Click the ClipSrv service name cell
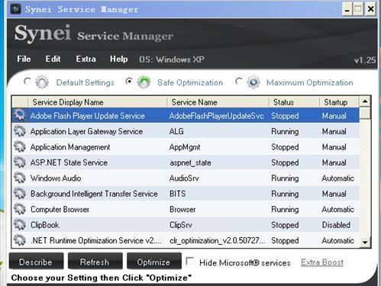 point(181,225)
